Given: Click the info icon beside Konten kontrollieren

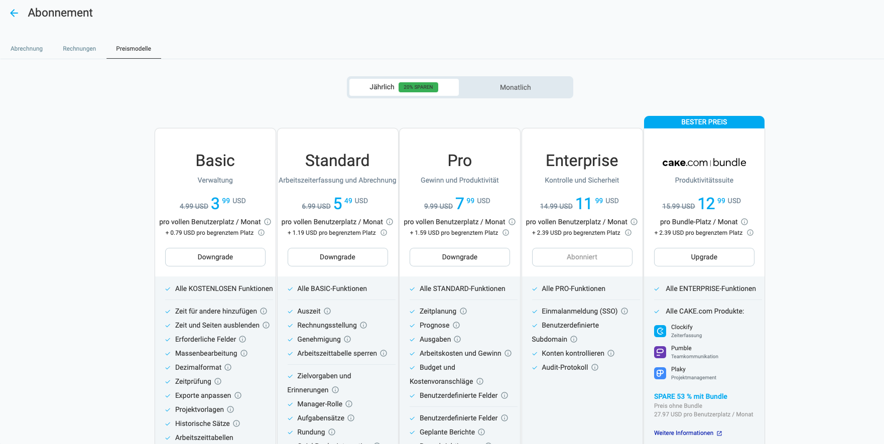Looking at the screenshot, I should click(x=611, y=353).
